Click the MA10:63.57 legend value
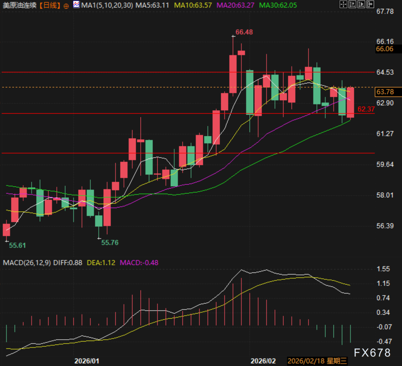The height and width of the screenshot is (366, 402). (193, 5)
